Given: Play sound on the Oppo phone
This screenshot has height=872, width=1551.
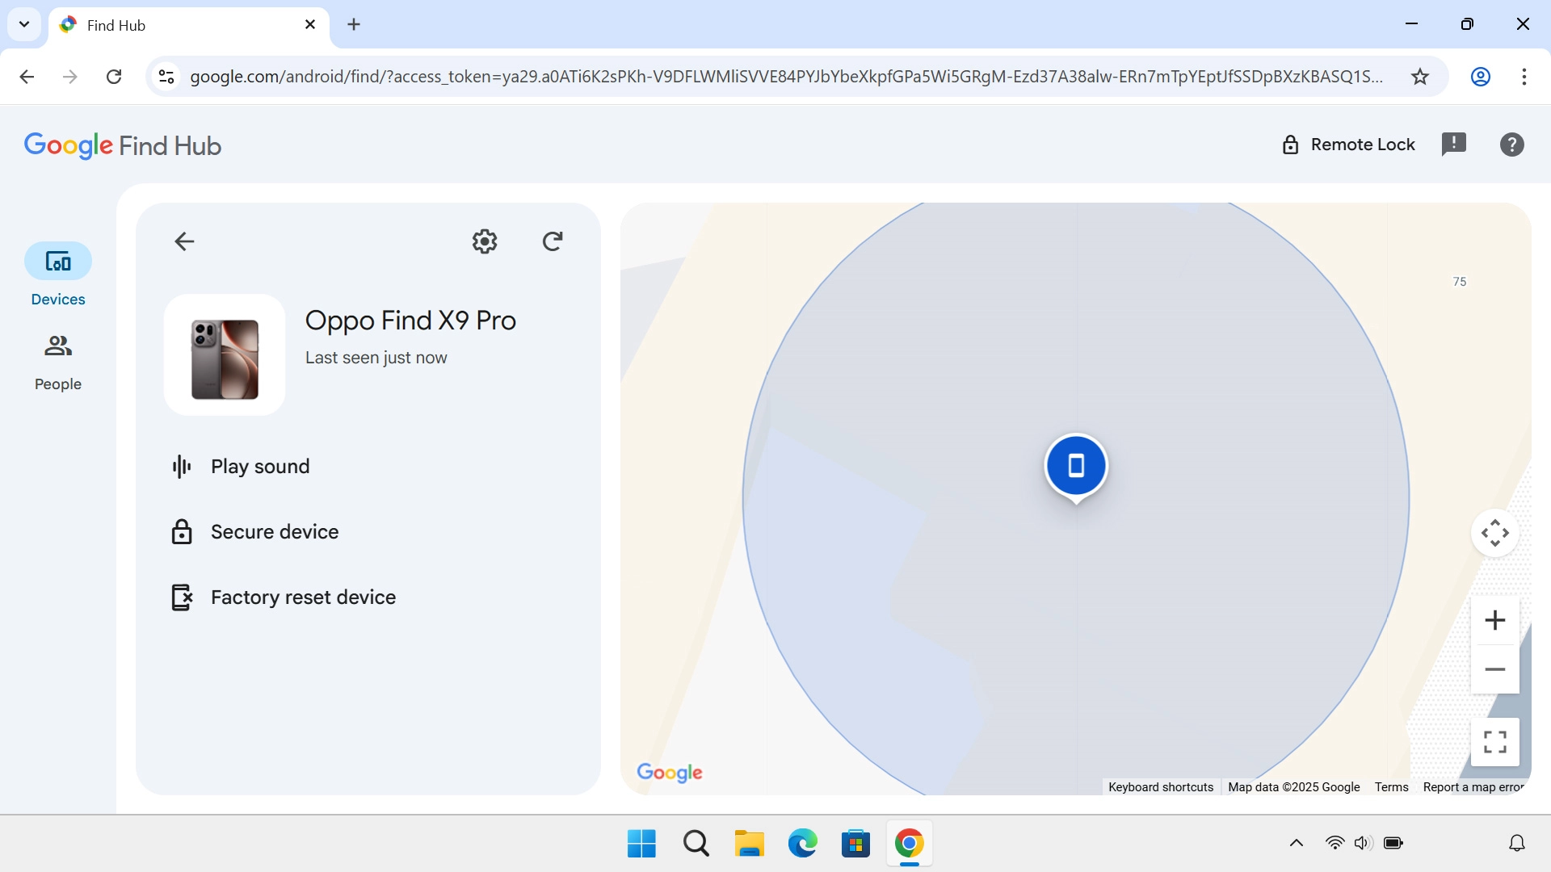Looking at the screenshot, I should pyautogui.click(x=260, y=467).
